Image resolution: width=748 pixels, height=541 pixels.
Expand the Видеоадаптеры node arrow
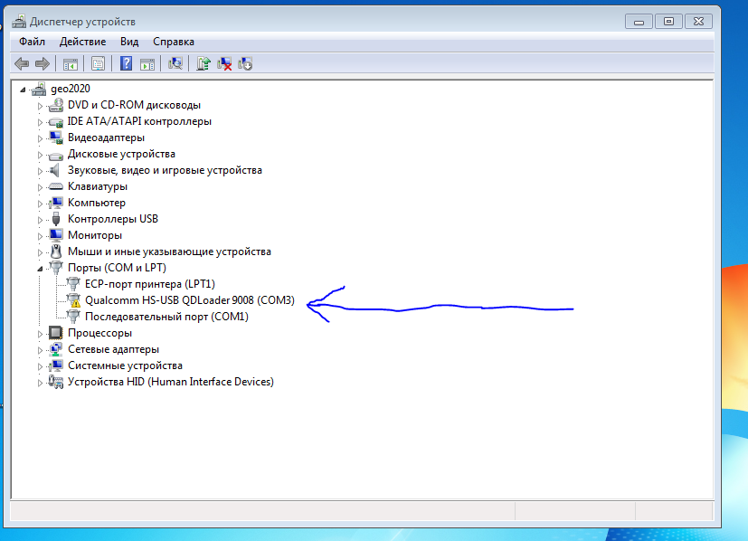pos(40,138)
